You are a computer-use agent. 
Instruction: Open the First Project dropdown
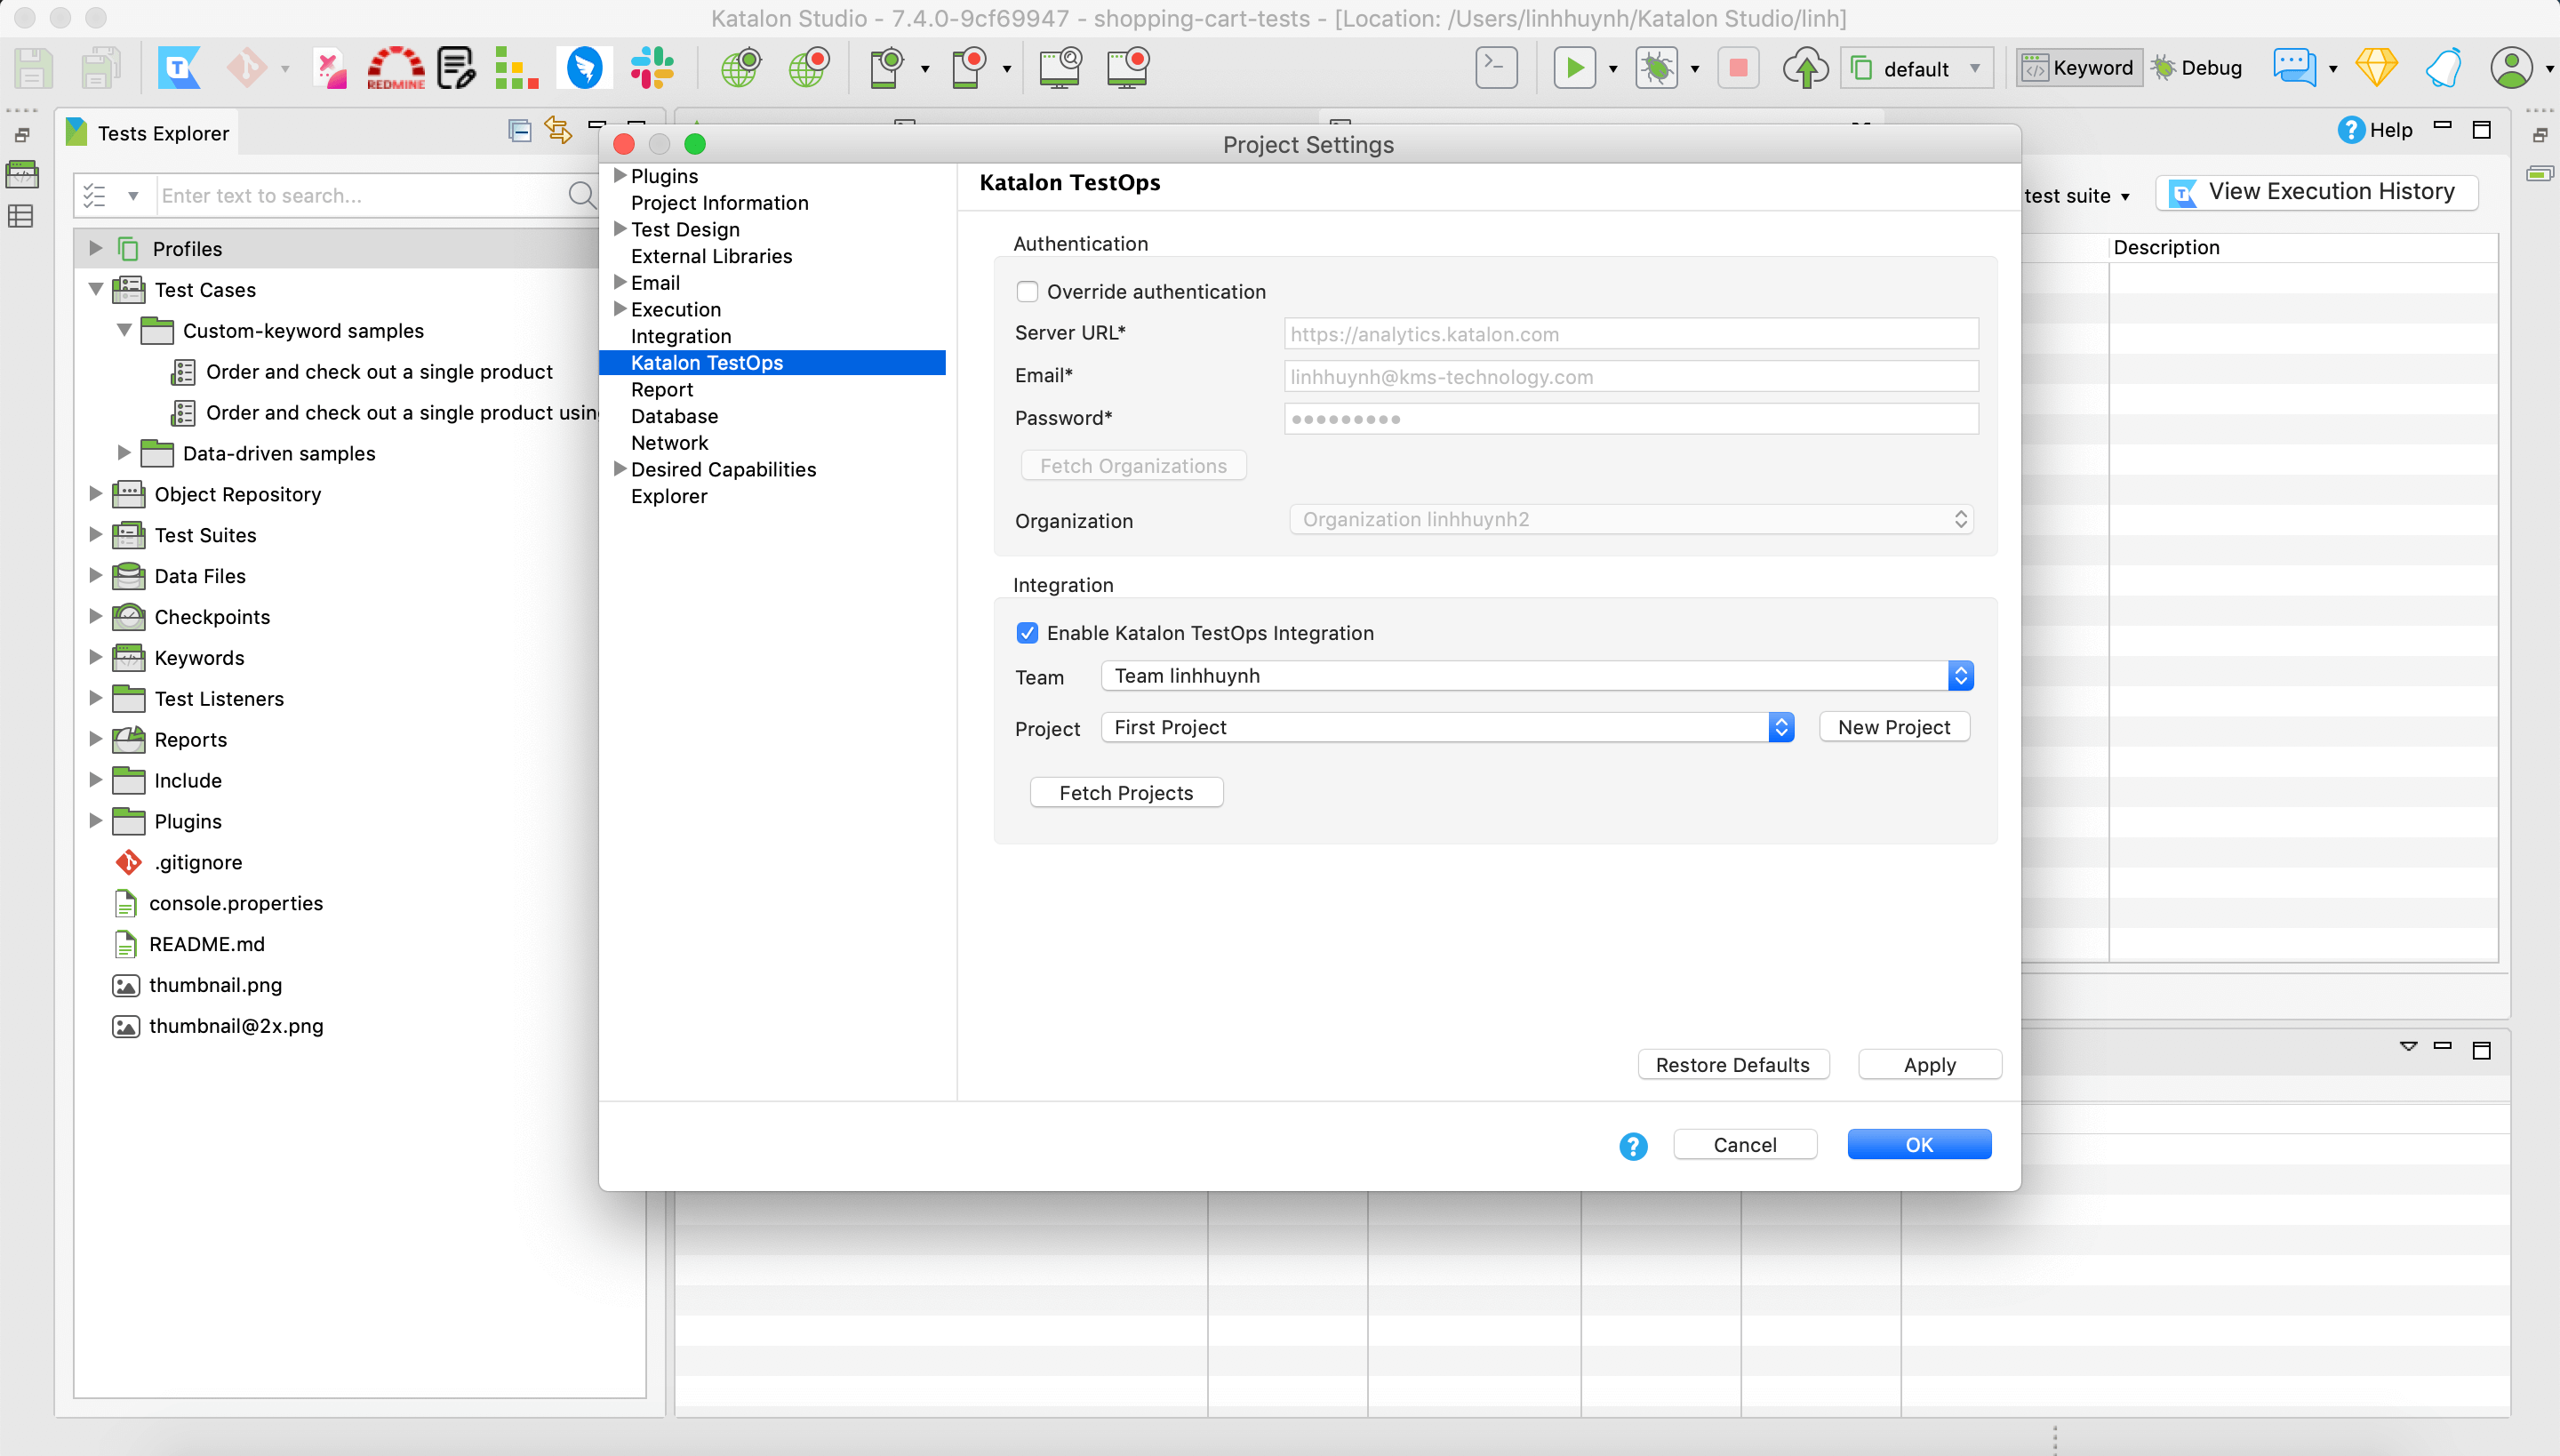tap(1447, 727)
